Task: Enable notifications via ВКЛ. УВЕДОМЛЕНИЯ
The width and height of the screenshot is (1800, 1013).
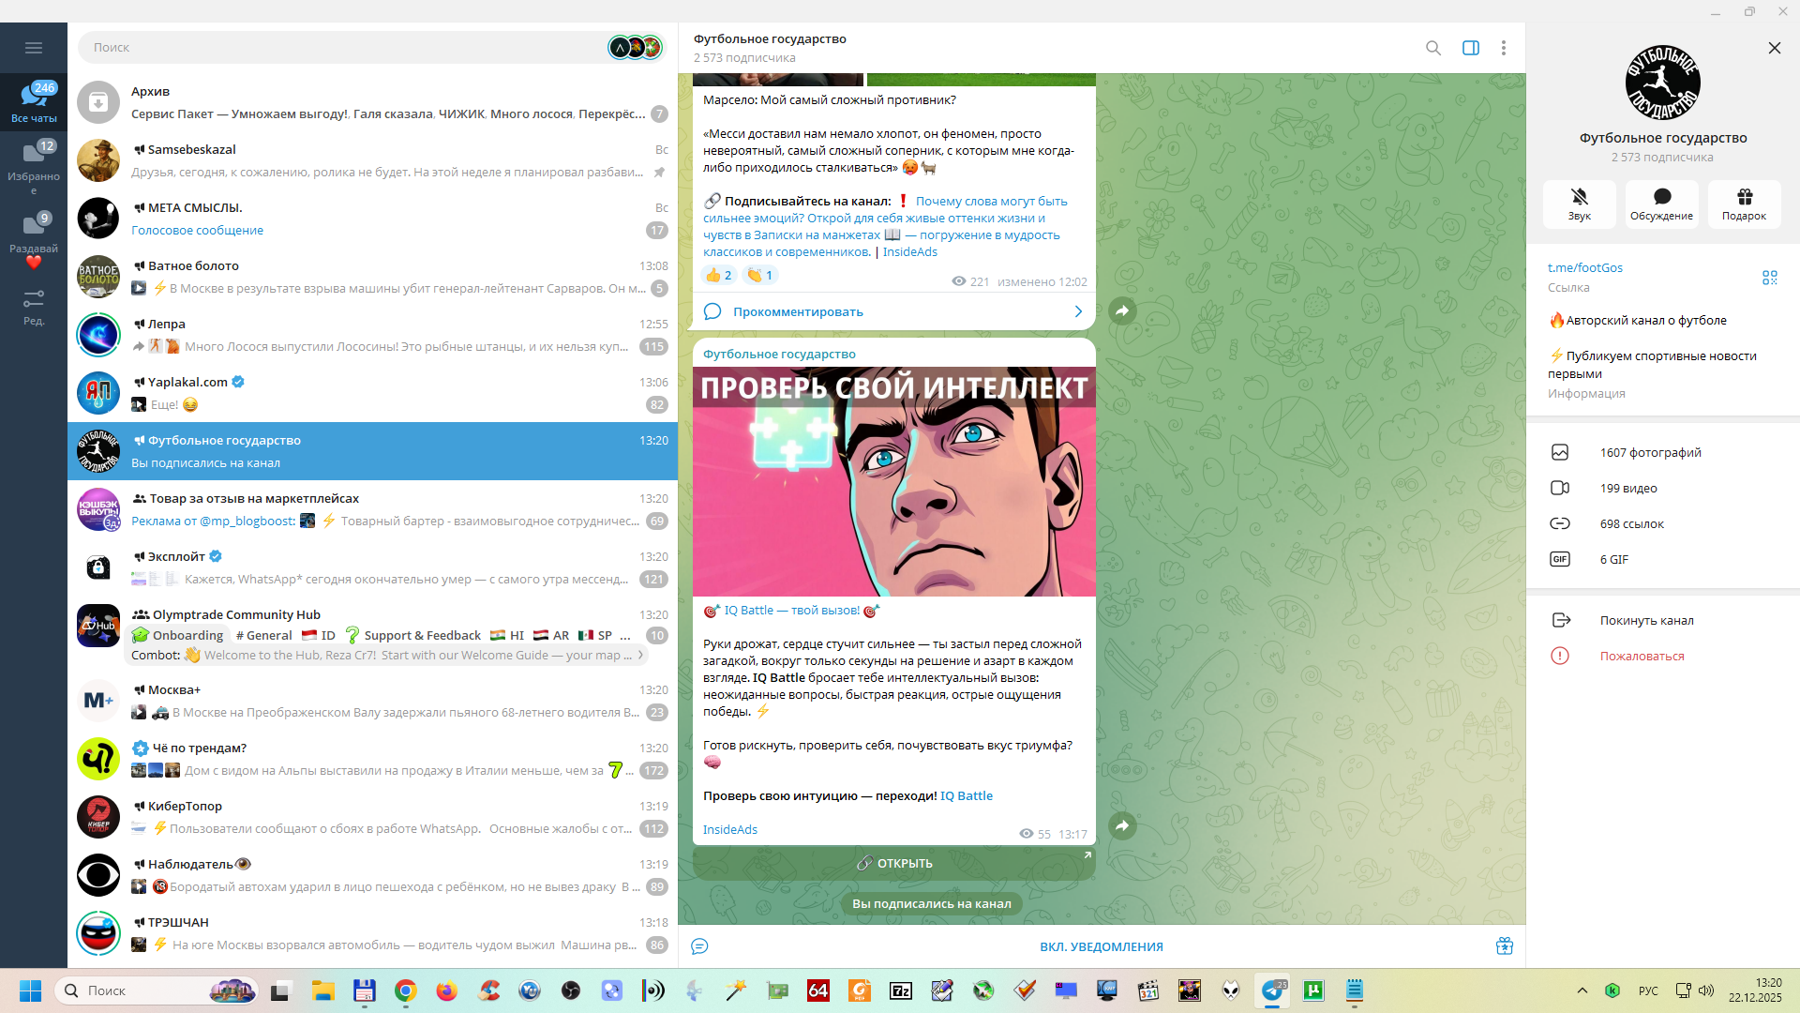Action: 1101,946
